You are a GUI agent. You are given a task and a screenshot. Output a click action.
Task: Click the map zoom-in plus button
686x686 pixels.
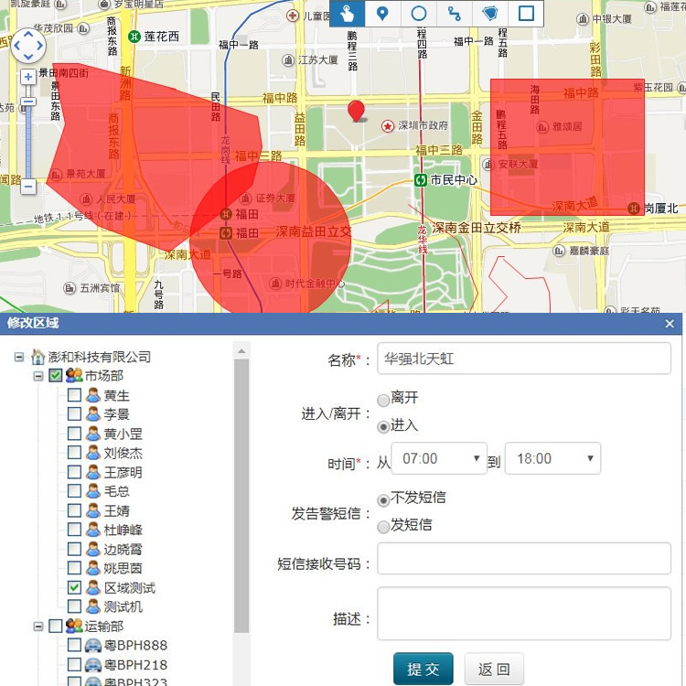pos(28,78)
